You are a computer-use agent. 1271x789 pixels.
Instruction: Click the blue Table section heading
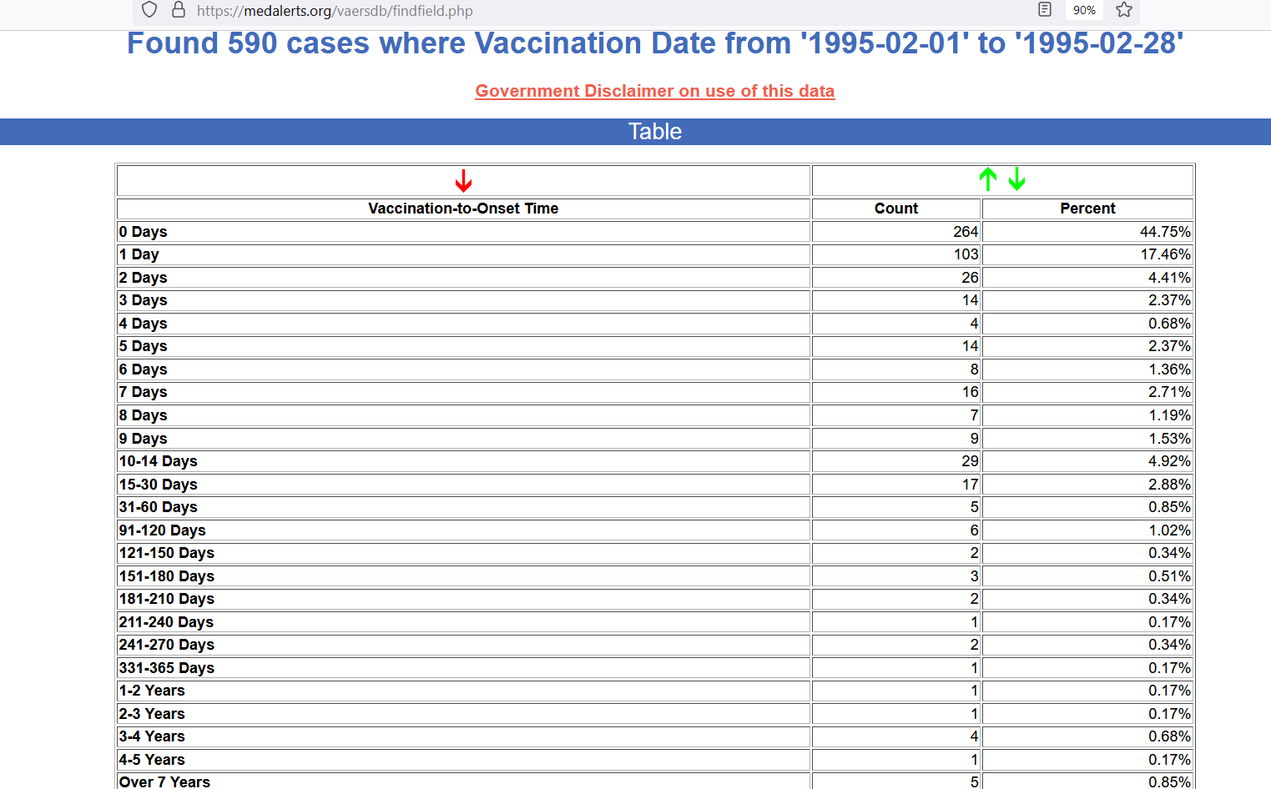[x=655, y=132]
